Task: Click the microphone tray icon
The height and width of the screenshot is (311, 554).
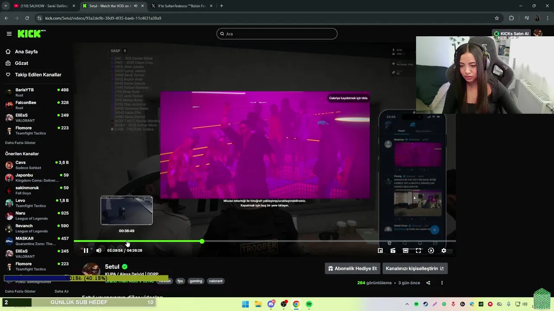Action: [x=509, y=304]
